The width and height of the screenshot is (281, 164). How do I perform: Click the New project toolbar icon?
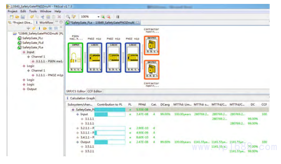coord(12,17)
